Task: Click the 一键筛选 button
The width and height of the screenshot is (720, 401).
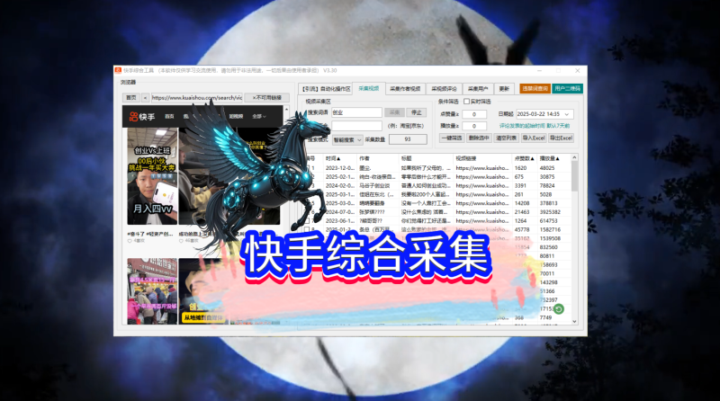Action: point(452,138)
